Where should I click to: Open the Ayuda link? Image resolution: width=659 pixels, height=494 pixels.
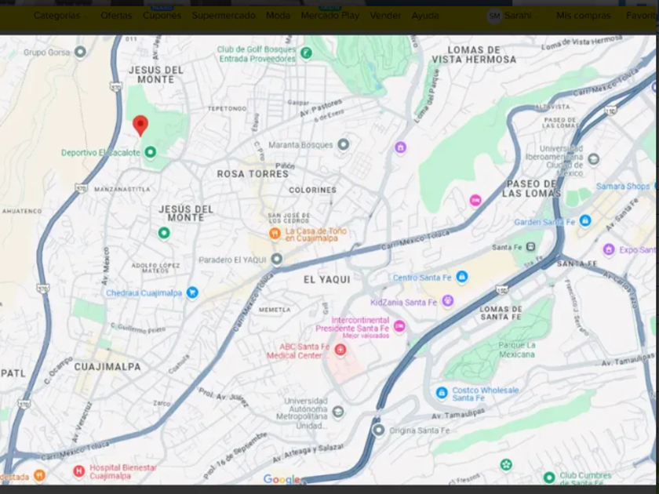pyautogui.click(x=425, y=16)
